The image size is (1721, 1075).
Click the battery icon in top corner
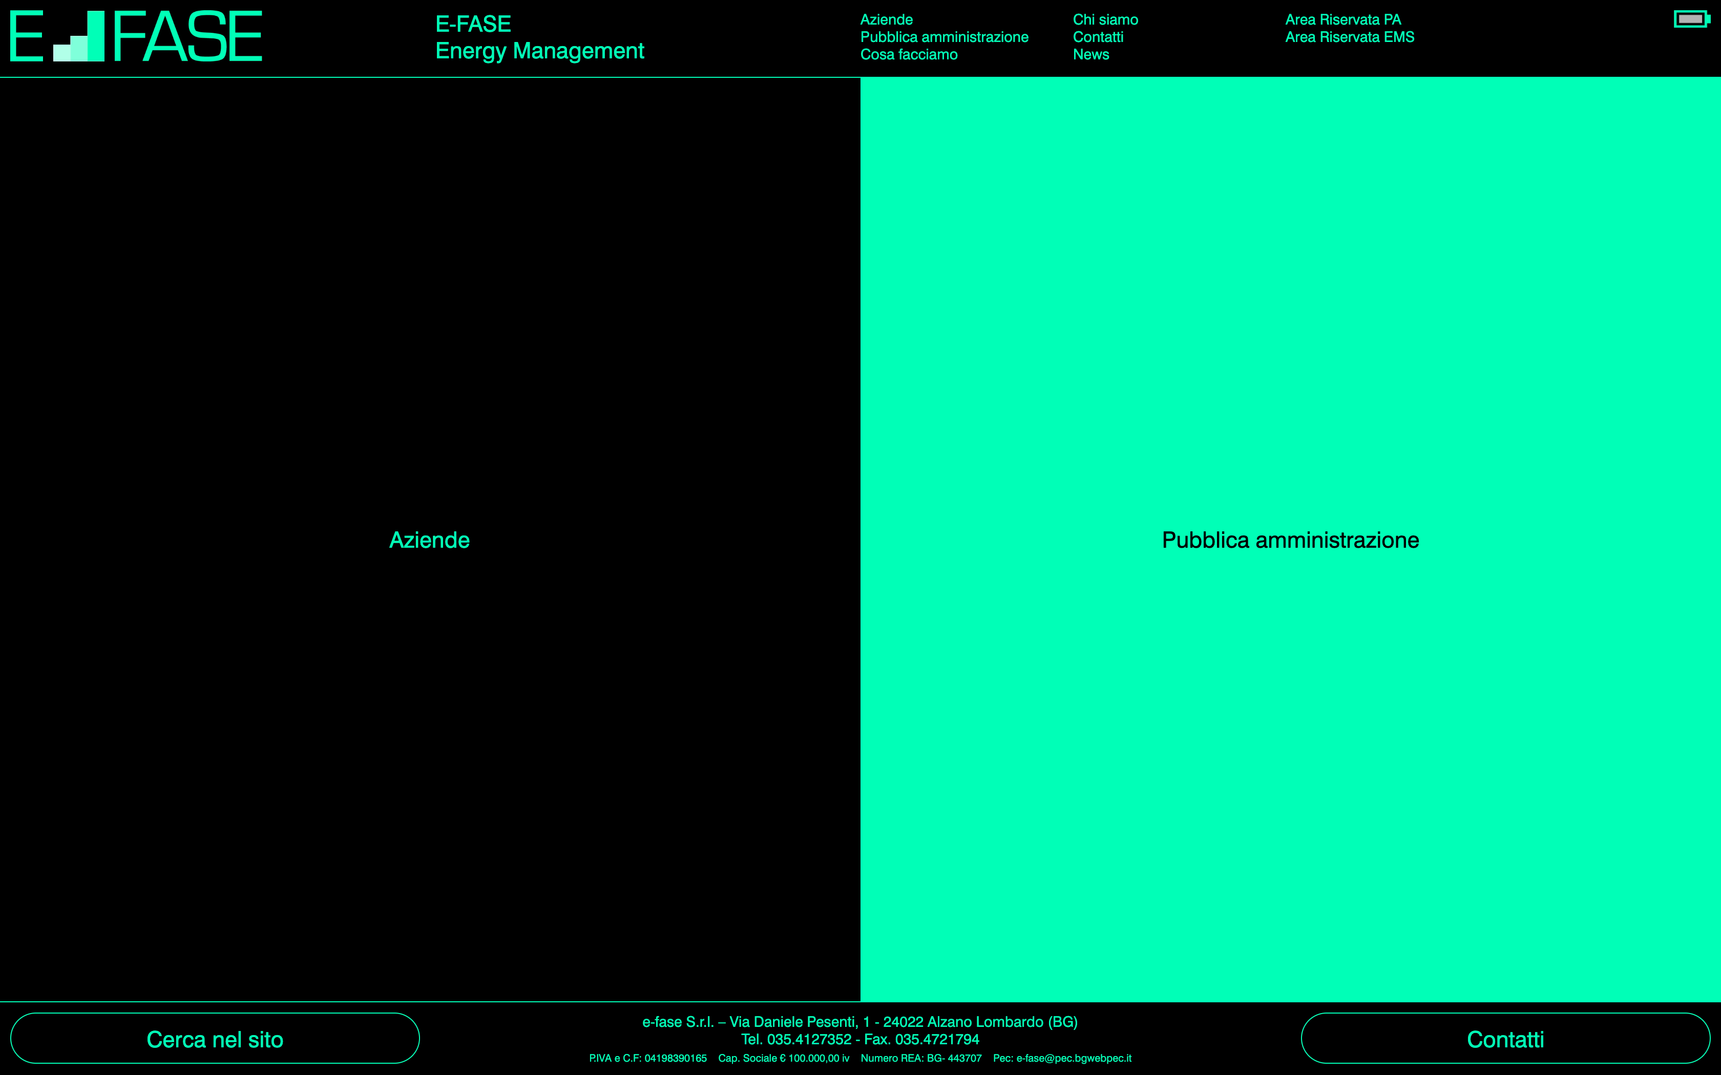(x=1691, y=19)
